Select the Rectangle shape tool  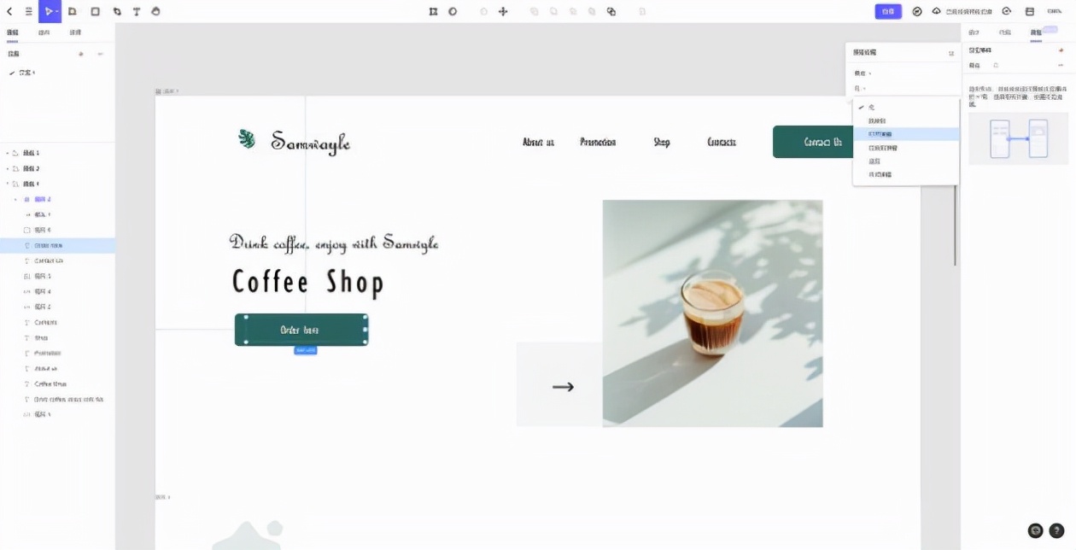coord(95,12)
